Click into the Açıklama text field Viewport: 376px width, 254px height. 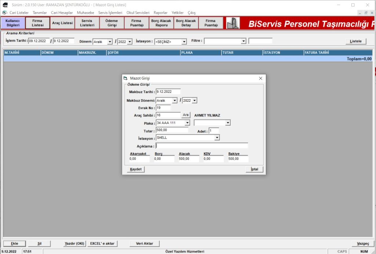pyautogui.click(x=202, y=146)
